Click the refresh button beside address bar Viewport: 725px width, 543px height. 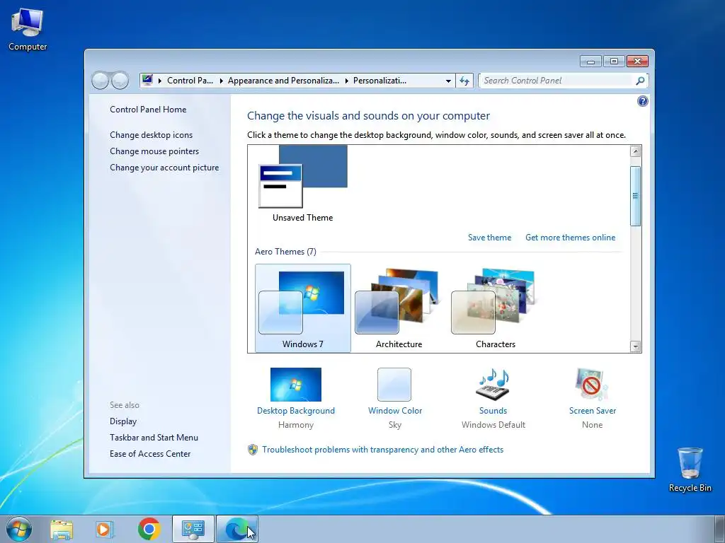tap(464, 81)
